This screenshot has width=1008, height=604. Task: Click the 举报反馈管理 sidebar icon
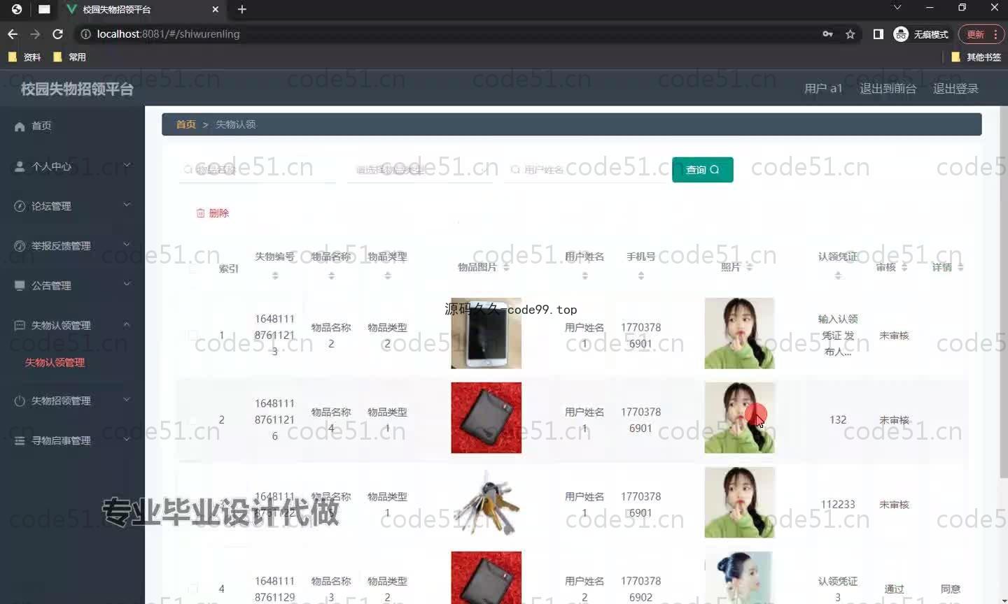pos(20,246)
